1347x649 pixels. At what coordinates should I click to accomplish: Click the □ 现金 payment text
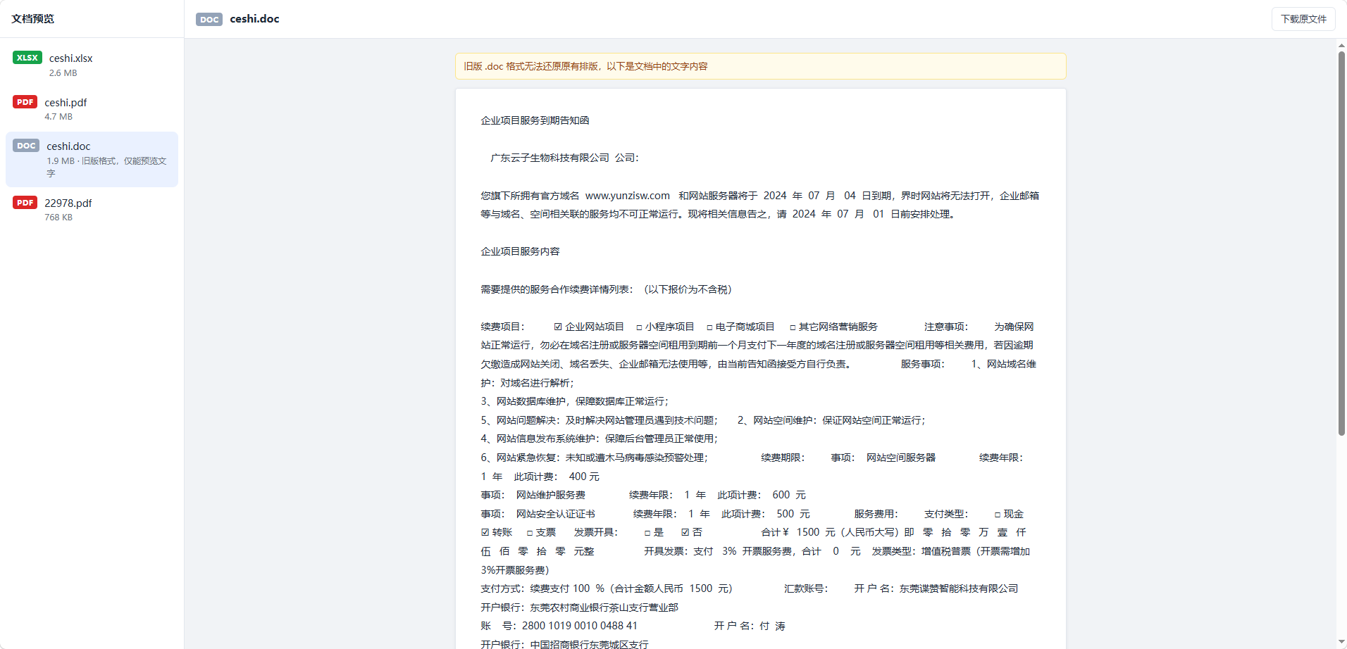click(1009, 514)
